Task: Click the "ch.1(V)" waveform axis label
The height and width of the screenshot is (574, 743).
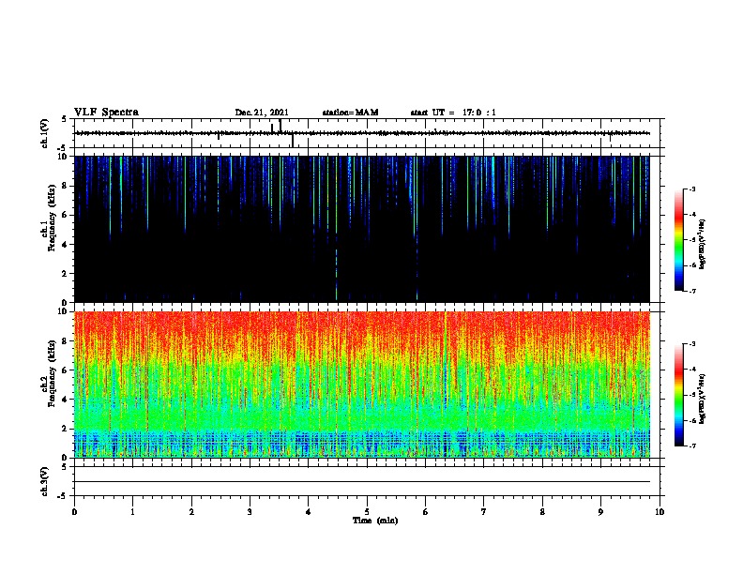Action: click(x=45, y=133)
